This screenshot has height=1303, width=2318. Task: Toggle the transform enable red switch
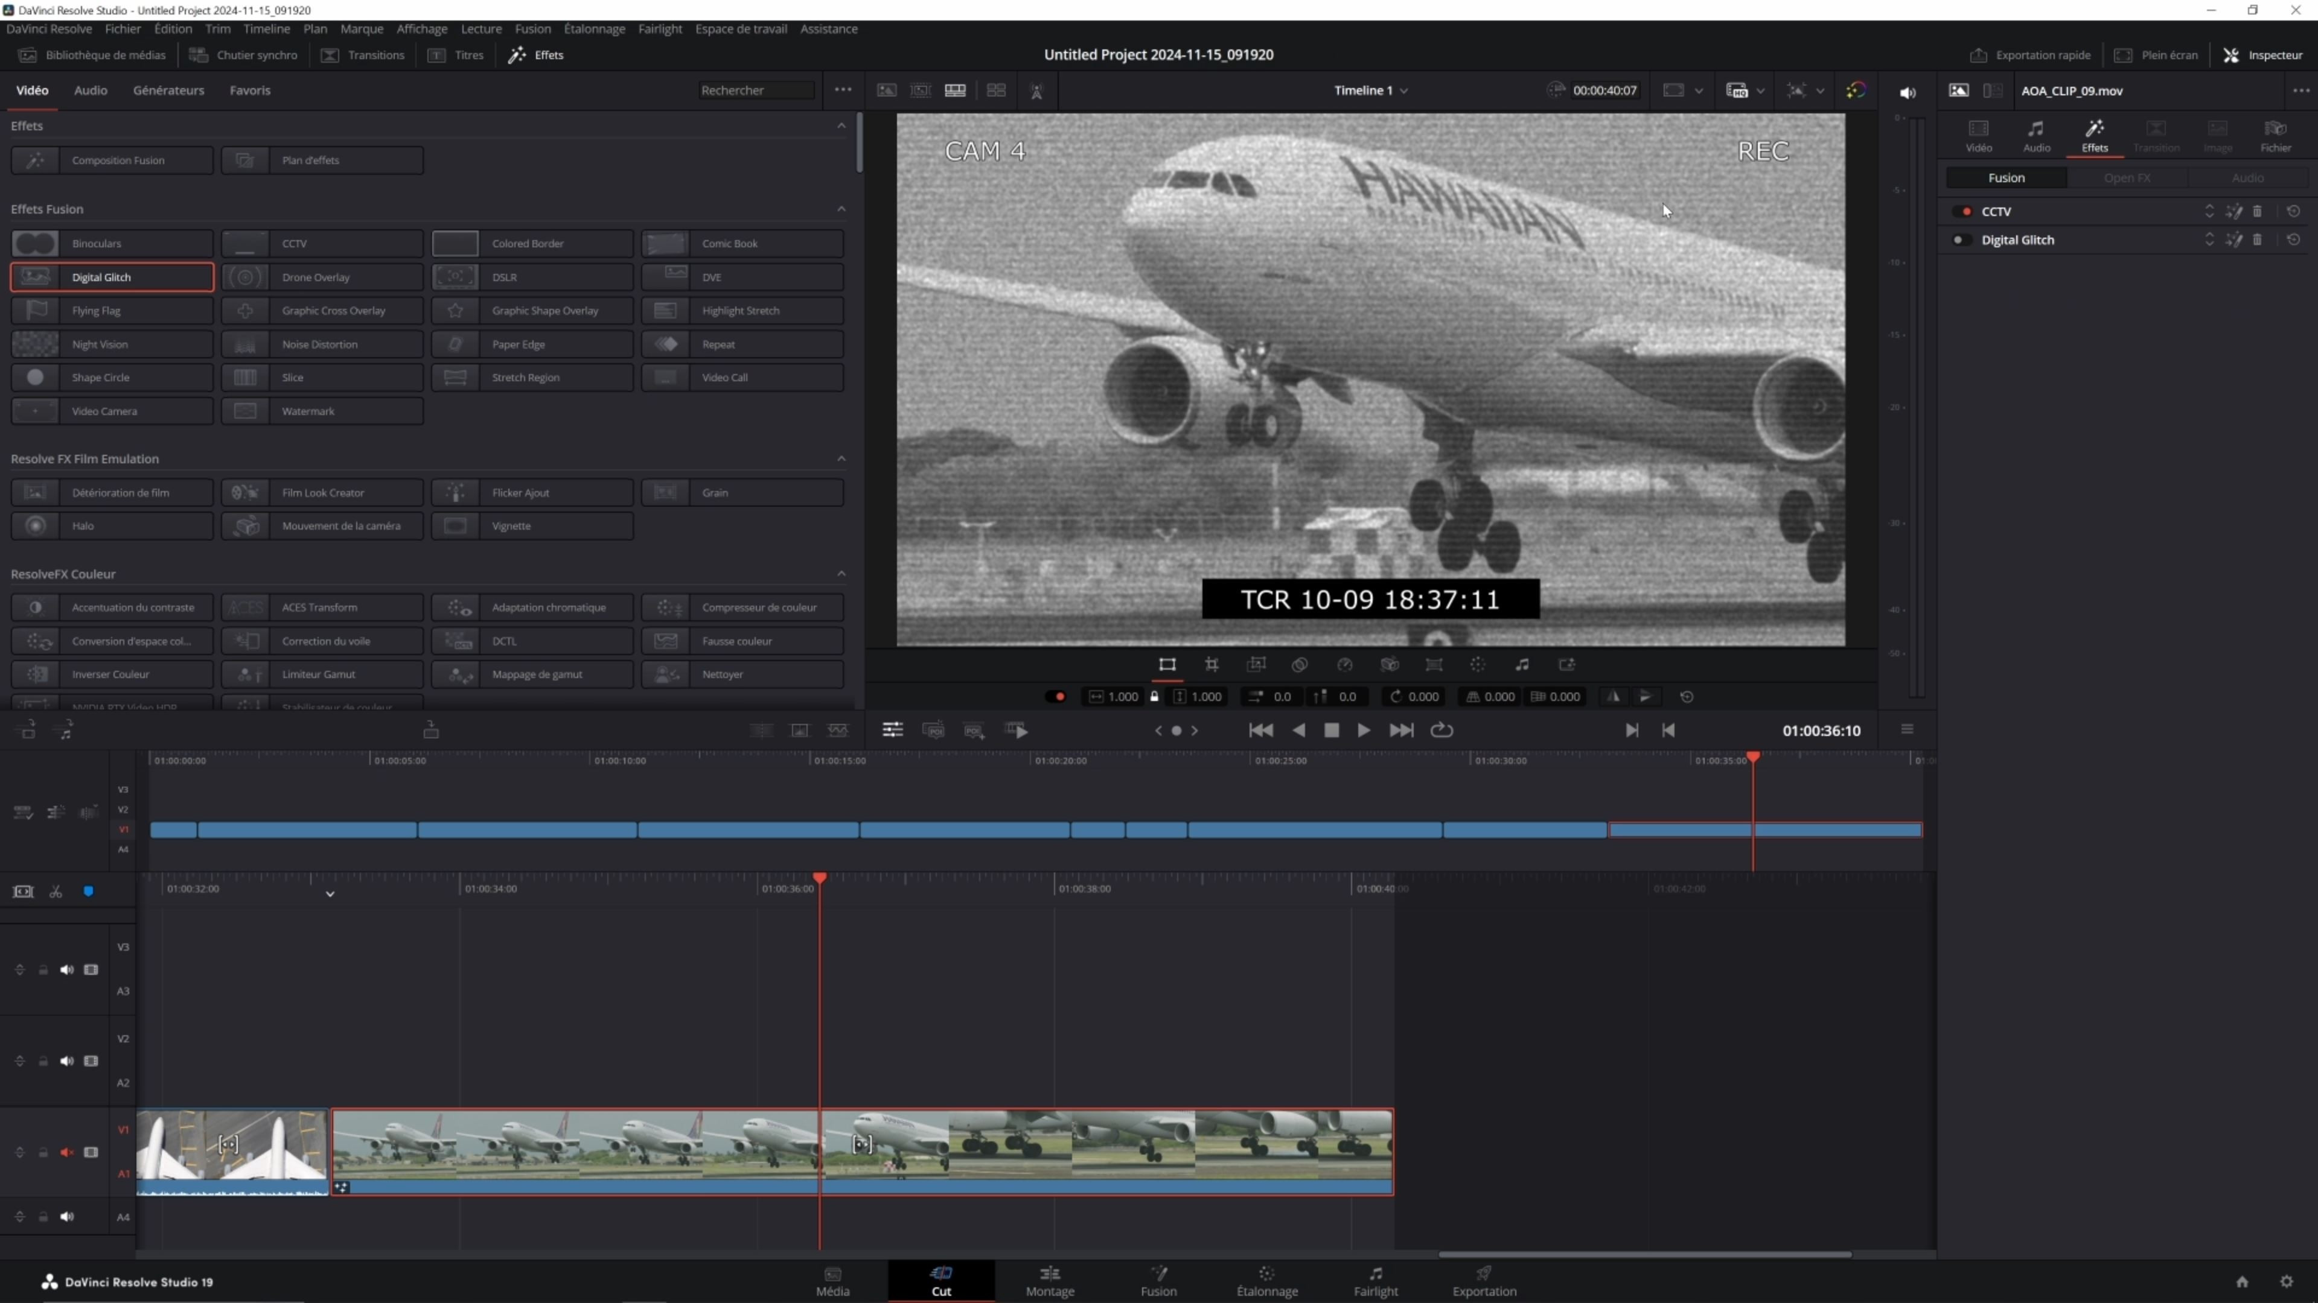click(1056, 697)
